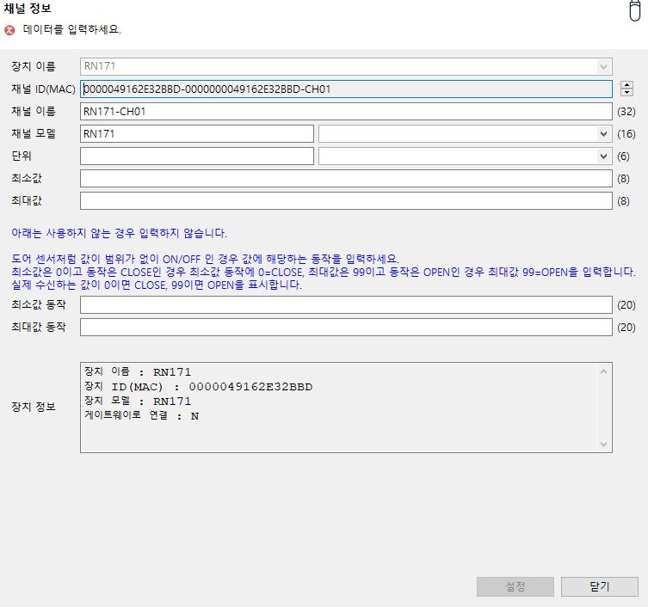Expand the 채널 모델 dropdown list
Screen dimensions: 648x607
[603, 134]
